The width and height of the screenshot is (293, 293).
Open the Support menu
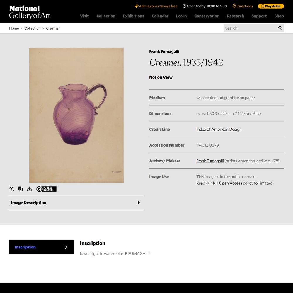pyautogui.click(x=259, y=16)
